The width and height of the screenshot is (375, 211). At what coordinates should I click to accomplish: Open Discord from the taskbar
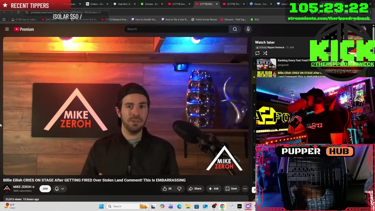248,206
